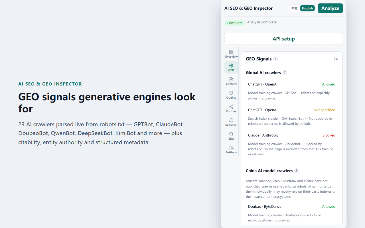The image size is (365, 228).
Task: Select the GPTBot model training crawler description
Action: pyautogui.click(x=289, y=95)
